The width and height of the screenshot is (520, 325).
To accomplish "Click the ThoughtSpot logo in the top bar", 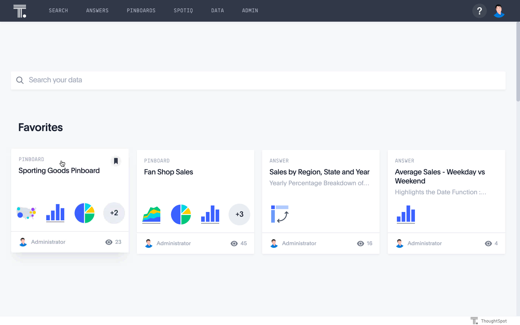I will point(20,11).
